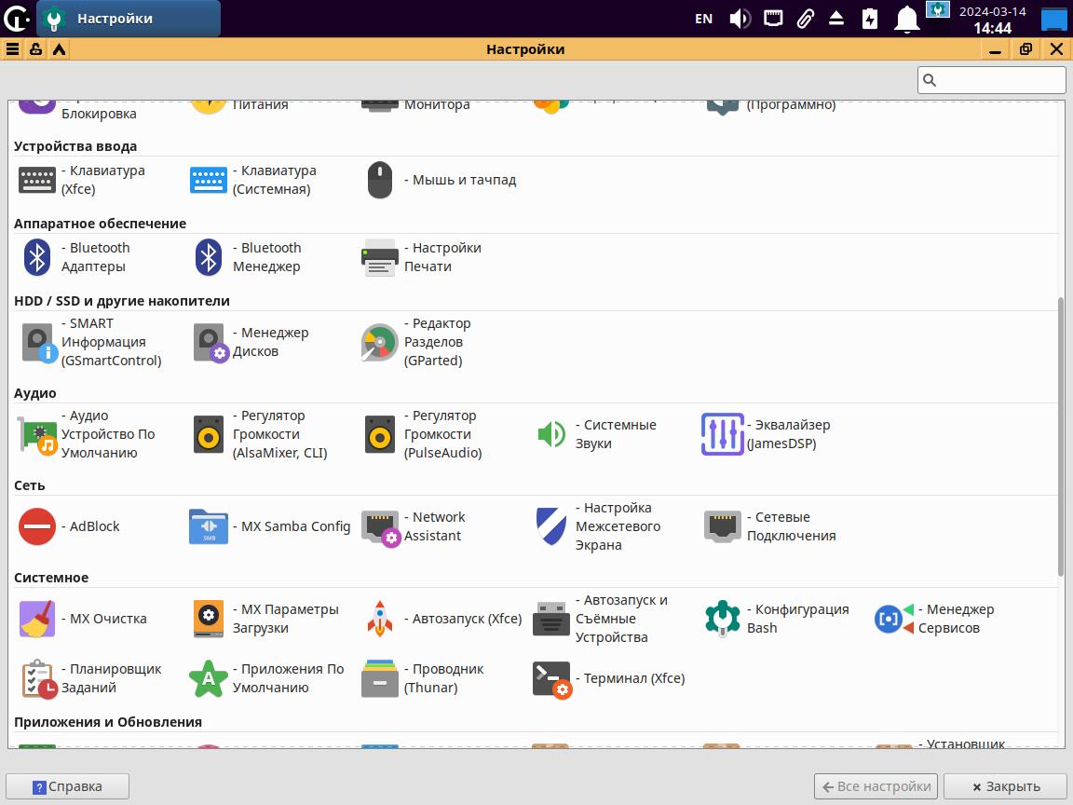Open Клавиатура (Системная) blue keyboard icon

click(208, 180)
